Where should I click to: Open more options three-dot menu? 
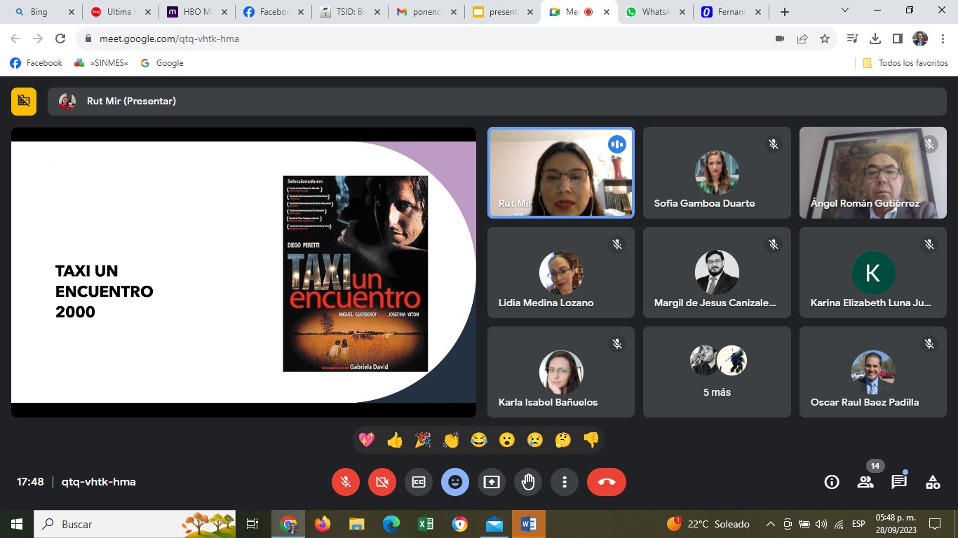(x=565, y=482)
